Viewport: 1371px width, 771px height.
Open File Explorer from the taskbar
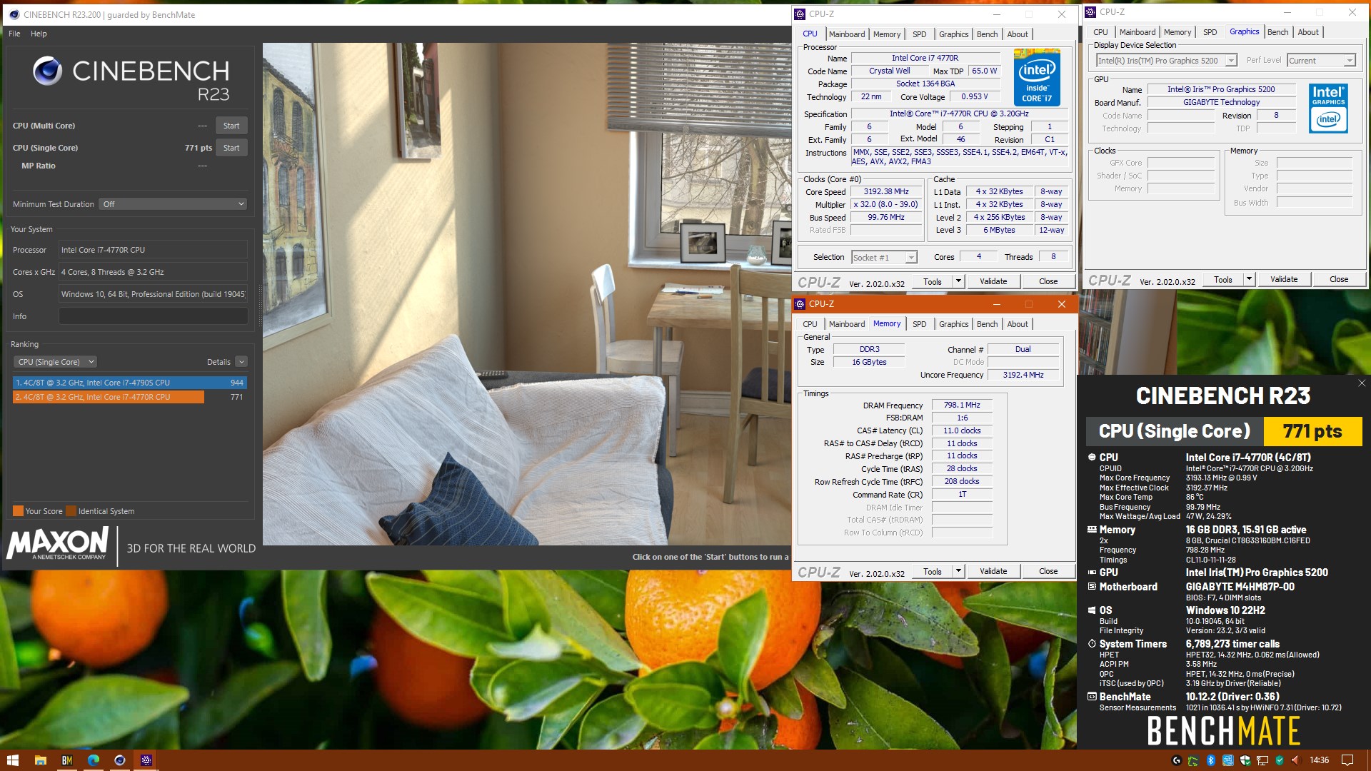[x=41, y=760]
